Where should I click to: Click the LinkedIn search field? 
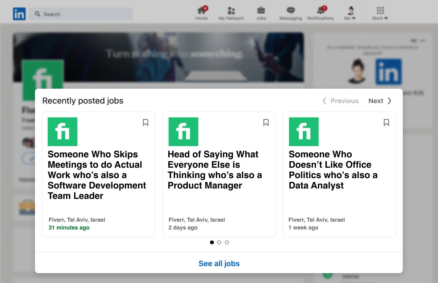[81, 14]
